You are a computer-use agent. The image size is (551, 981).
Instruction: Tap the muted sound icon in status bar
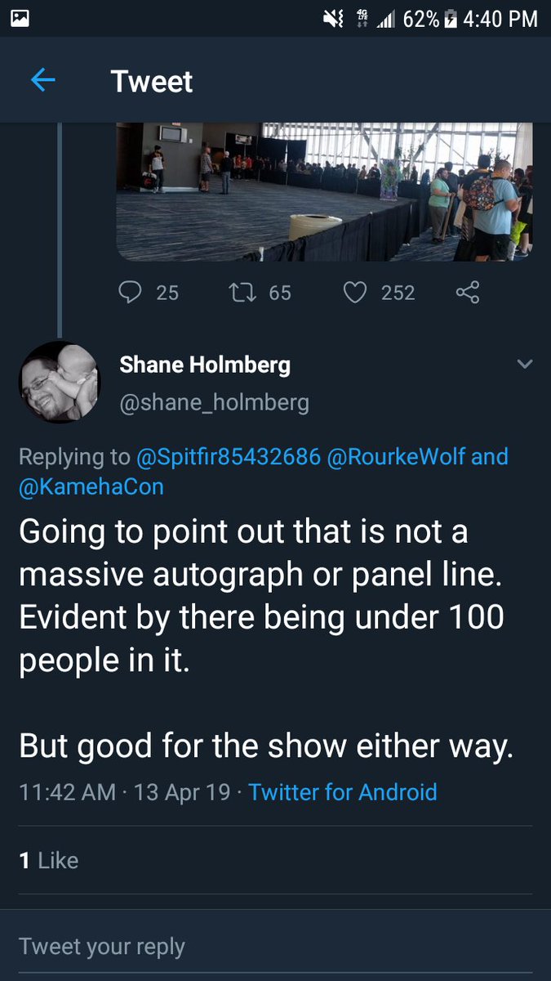click(334, 18)
